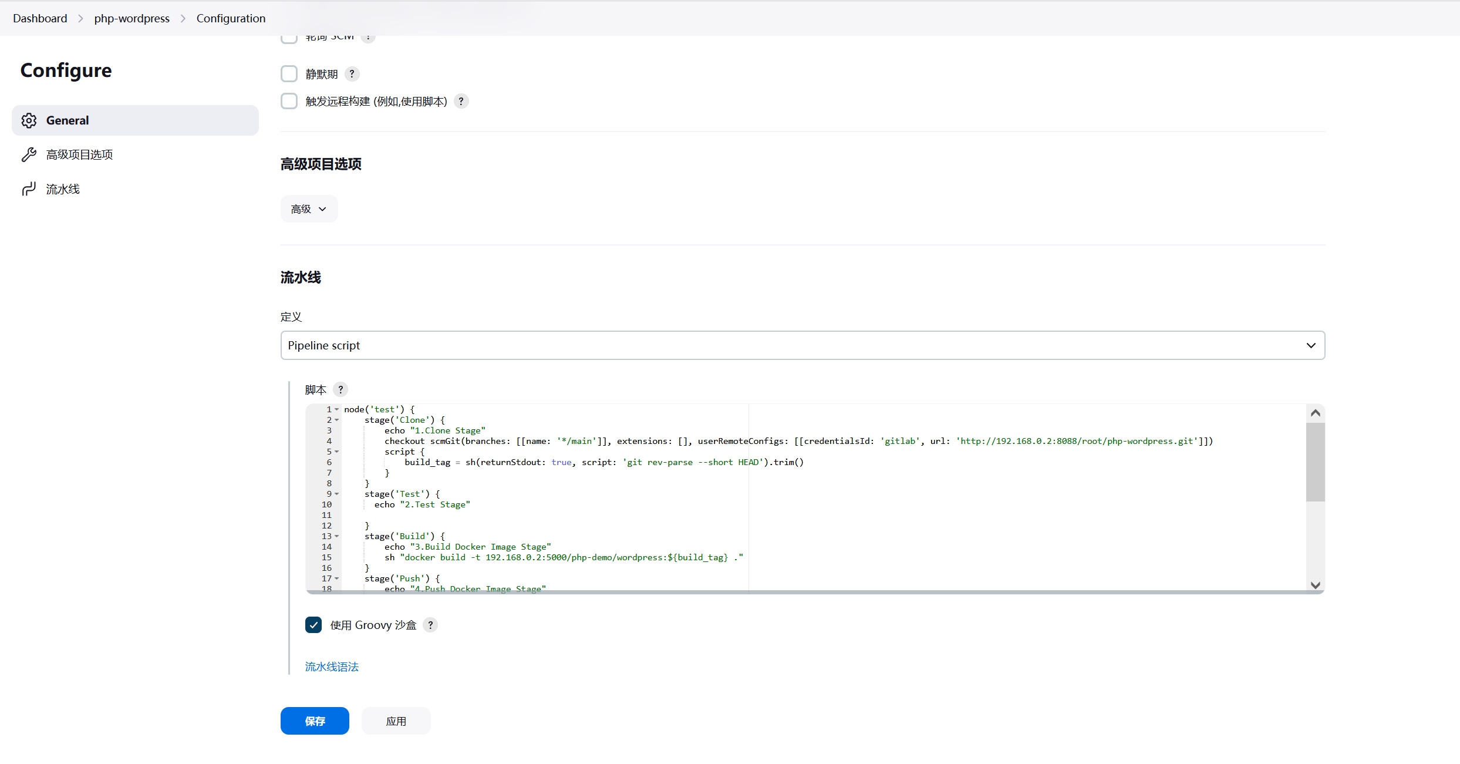
Task: Click the echo "2.Test Stage" line
Action: (x=422, y=504)
